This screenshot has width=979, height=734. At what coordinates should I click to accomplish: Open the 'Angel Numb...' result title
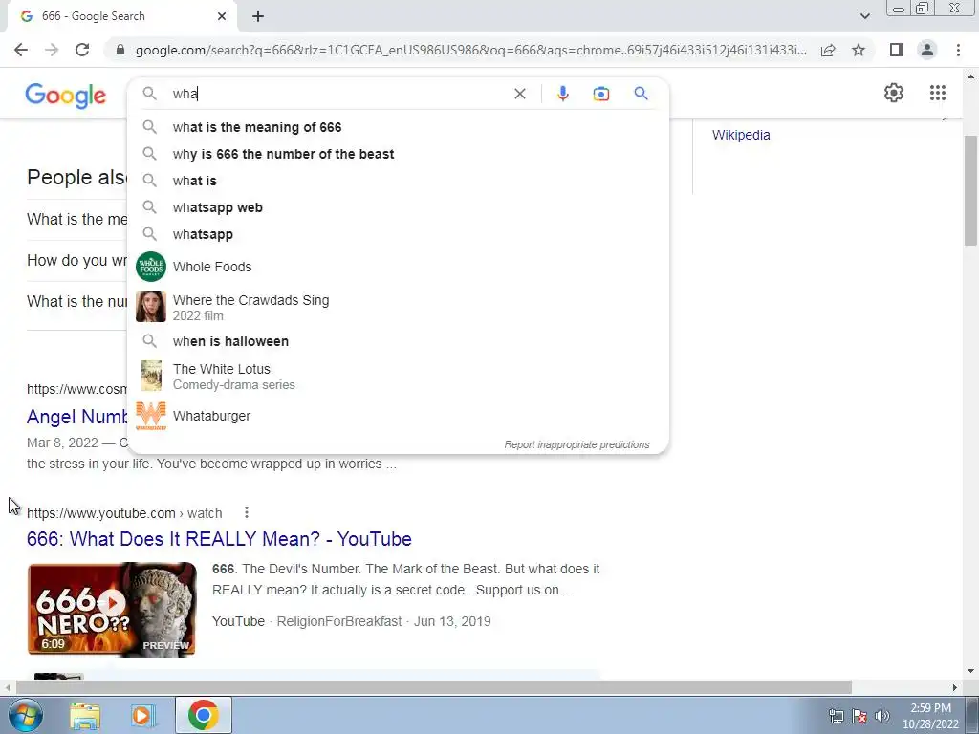[76, 417]
